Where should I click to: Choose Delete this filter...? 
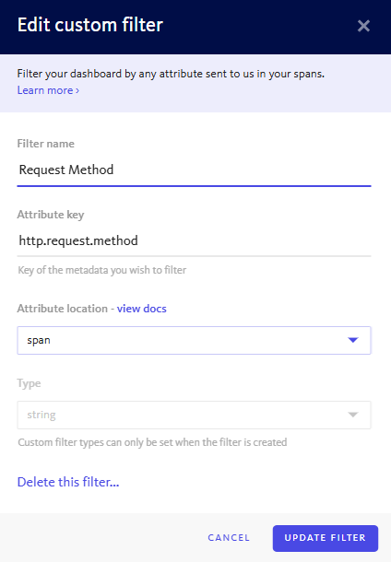[68, 482]
